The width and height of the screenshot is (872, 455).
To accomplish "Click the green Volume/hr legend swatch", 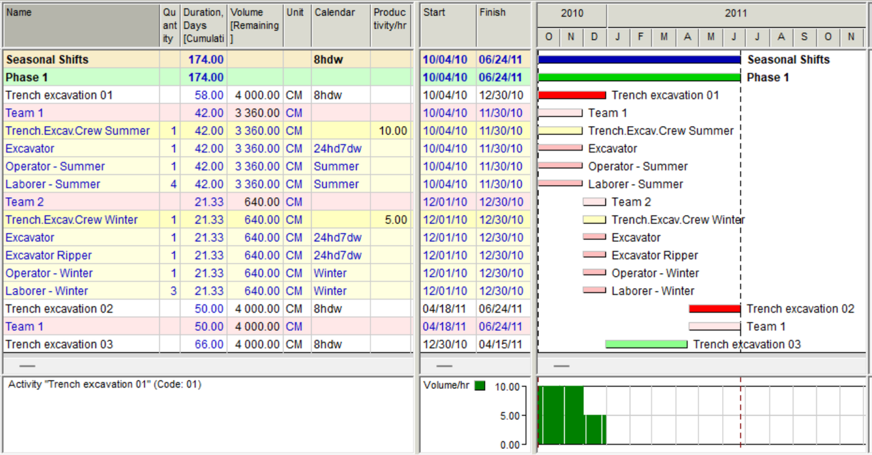I will click(x=480, y=386).
